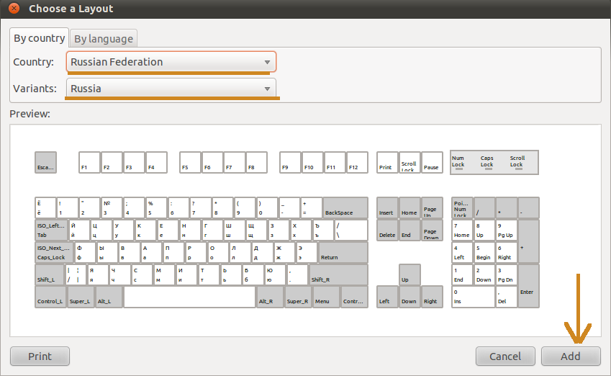Click the Ф key in preview
This screenshot has width=611, height=376.
86,252
